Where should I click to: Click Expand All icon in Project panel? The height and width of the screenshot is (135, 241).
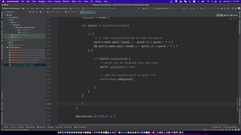(33, 12)
